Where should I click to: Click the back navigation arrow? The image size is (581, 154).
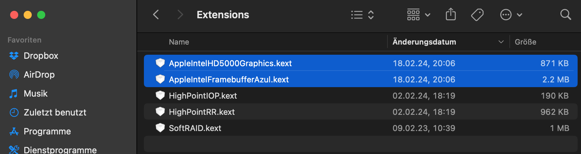pyautogui.click(x=156, y=15)
